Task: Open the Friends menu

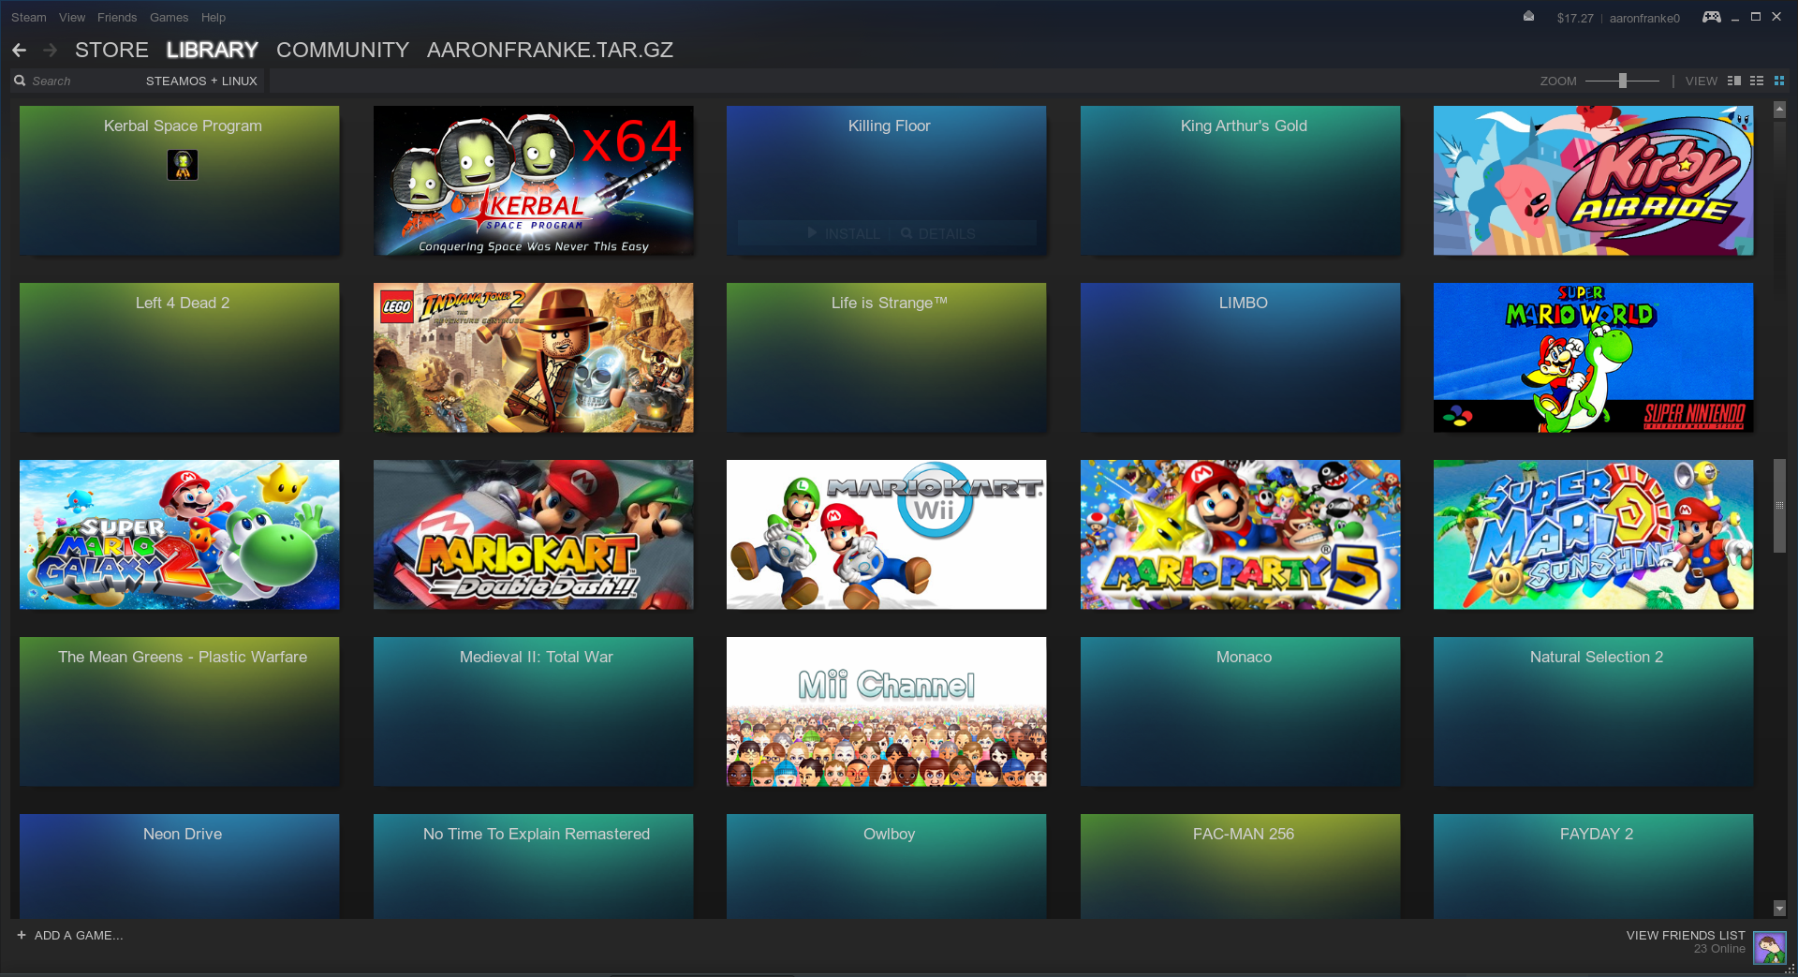Action: point(117,17)
